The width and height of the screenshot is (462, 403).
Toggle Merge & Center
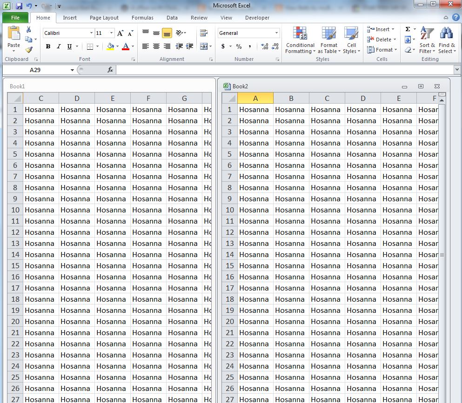(205, 46)
